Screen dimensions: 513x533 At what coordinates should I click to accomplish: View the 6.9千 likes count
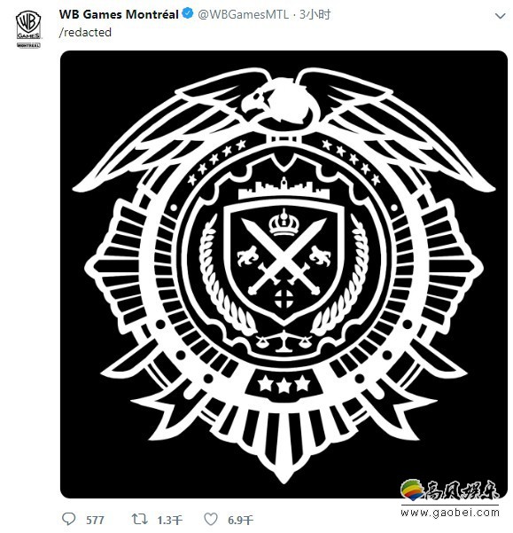240,520
